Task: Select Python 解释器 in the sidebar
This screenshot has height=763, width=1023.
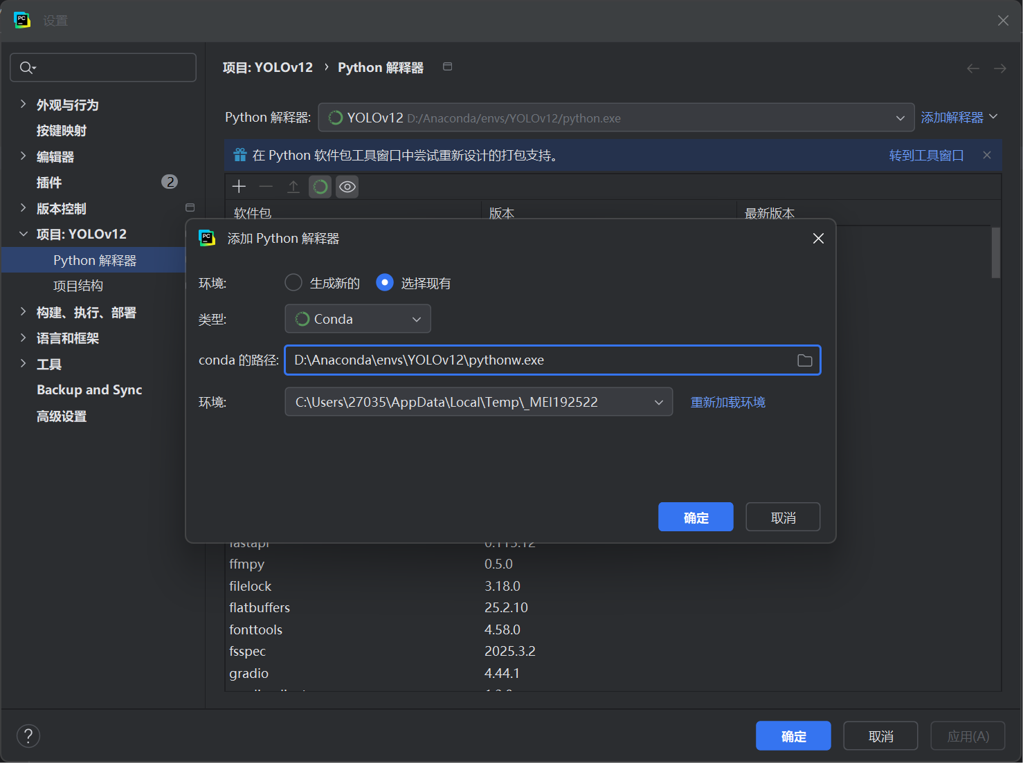Action: 94,260
